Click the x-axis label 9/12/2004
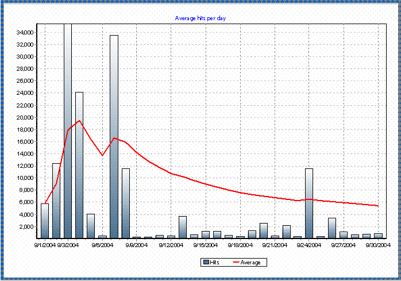The width and height of the screenshot is (401, 281). coord(171,245)
